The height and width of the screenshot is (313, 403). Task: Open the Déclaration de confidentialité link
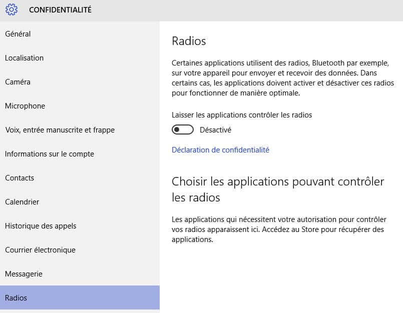220,150
